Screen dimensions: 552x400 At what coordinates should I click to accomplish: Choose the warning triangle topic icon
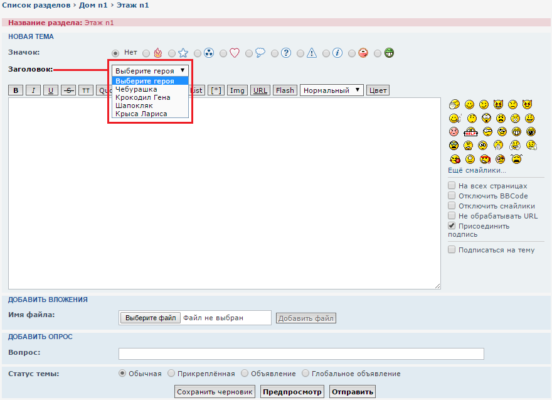300,53
